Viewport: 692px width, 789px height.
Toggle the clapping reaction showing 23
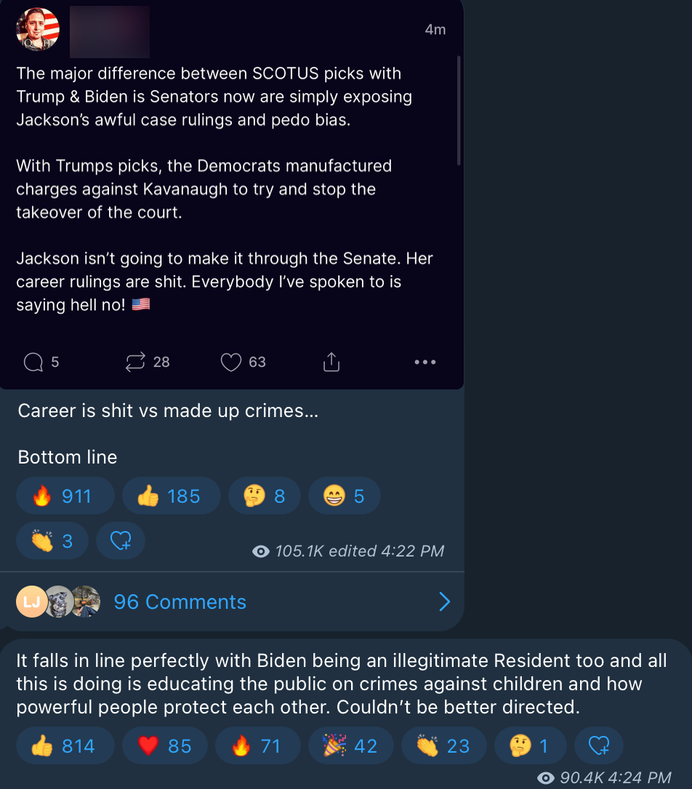pyautogui.click(x=443, y=745)
